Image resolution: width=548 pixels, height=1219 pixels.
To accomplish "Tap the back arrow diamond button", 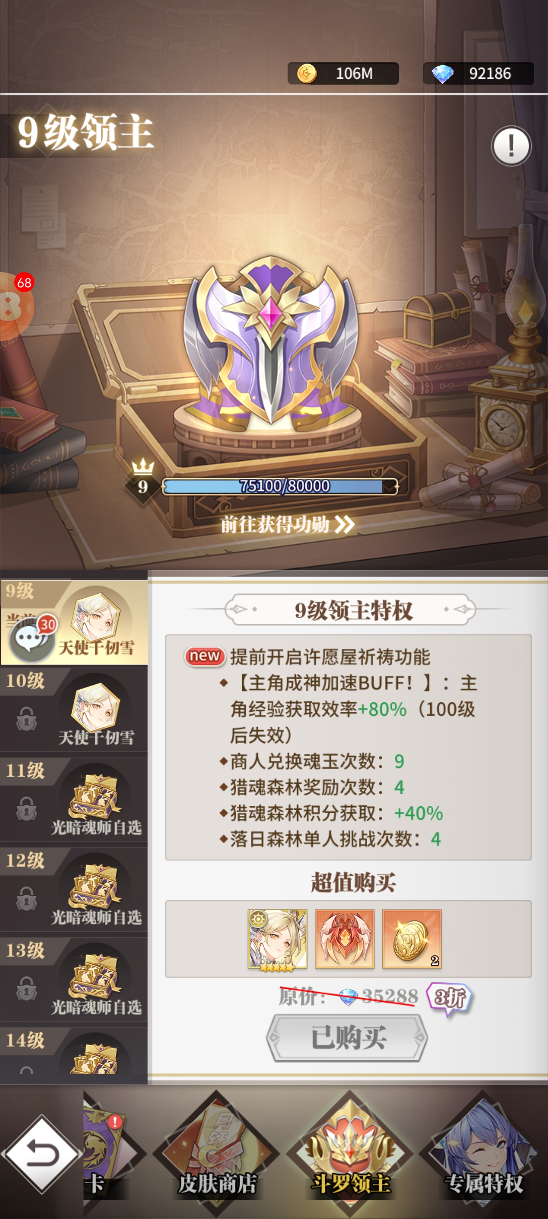I will click(42, 1153).
